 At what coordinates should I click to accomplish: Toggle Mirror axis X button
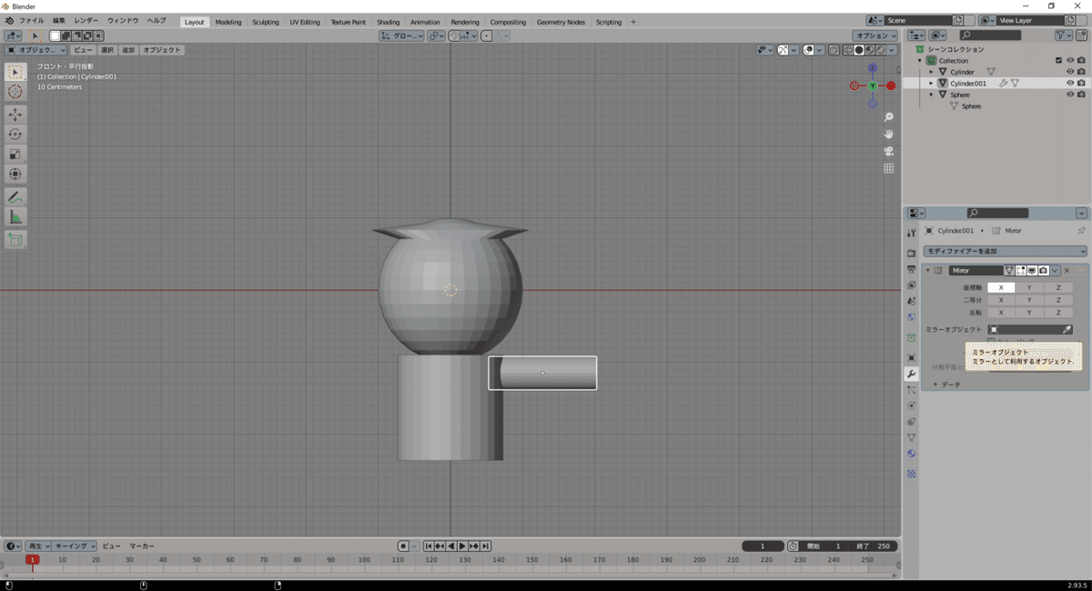coord(1001,287)
